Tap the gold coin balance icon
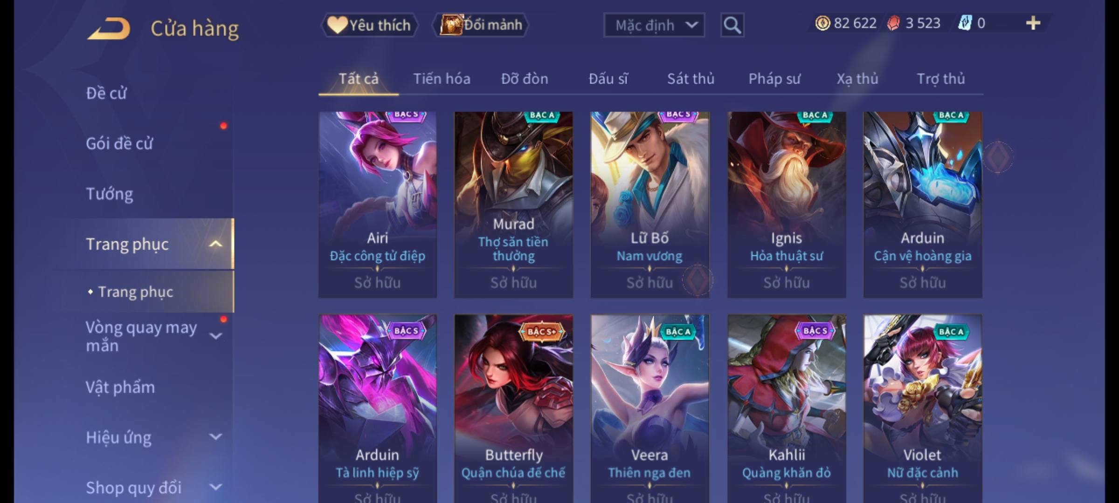Image resolution: width=1119 pixels, height=503 pixels. pyautogui.click(x=822, y=23)
